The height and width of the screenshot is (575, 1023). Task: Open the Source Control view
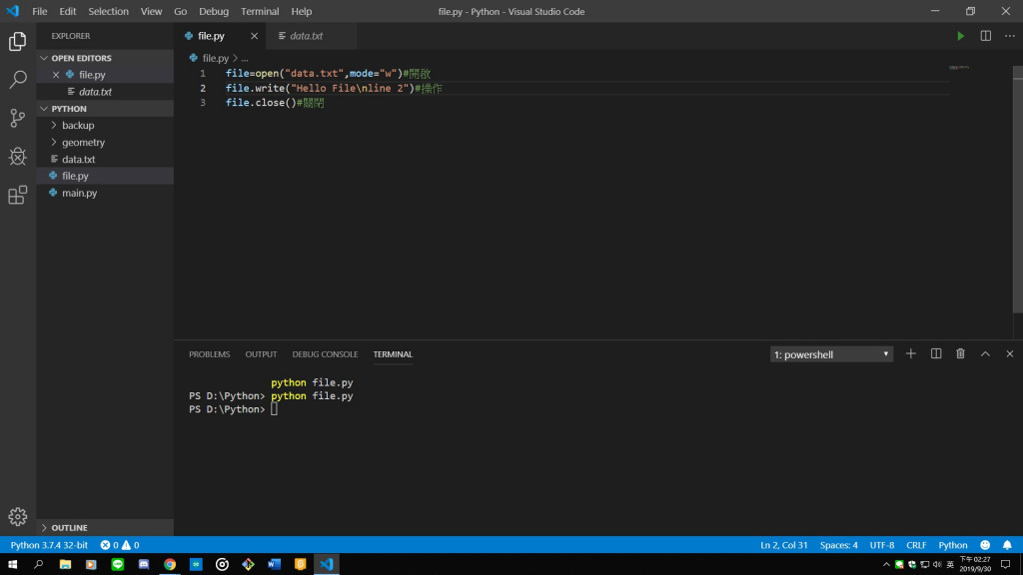(x=18, y=118)
